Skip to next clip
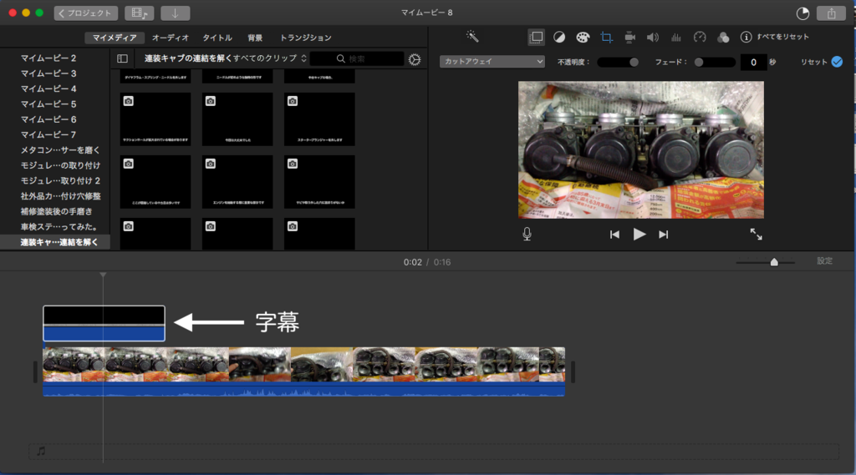 663,235
